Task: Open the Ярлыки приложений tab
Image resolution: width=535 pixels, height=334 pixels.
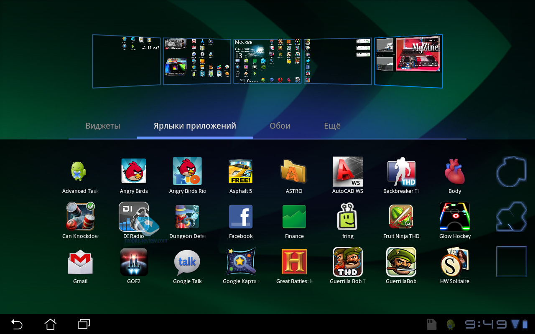Action: [x=195, y=126]
